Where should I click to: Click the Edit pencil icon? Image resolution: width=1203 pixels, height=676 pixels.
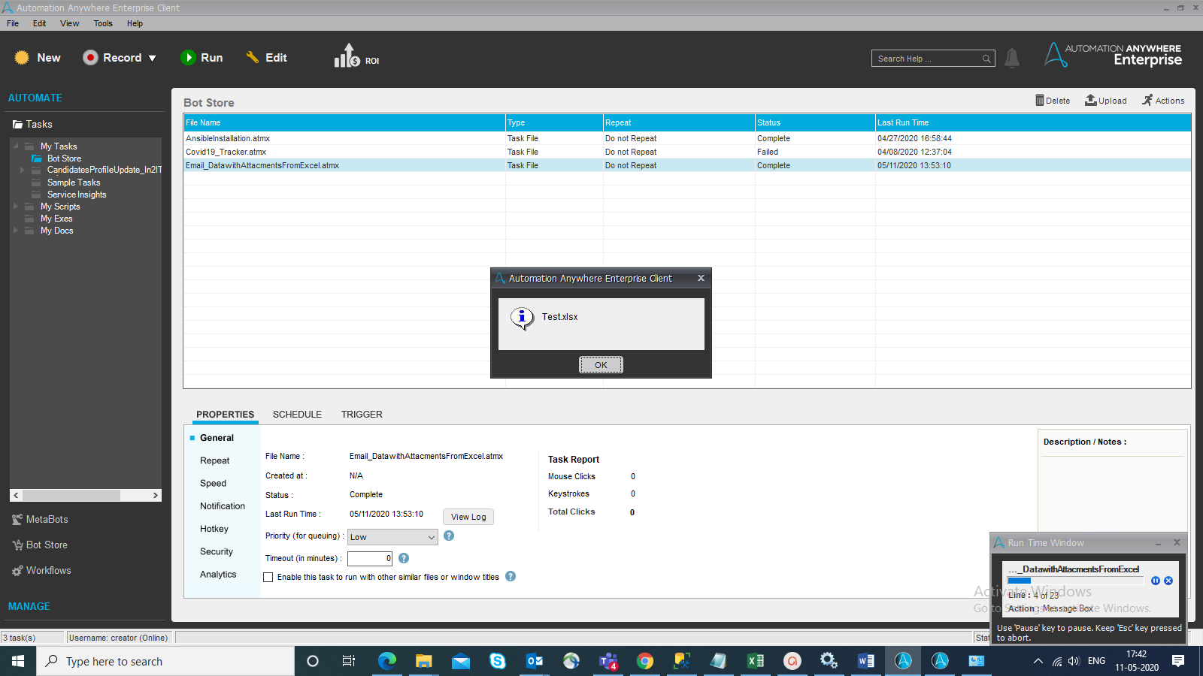(x=253, y=58)
